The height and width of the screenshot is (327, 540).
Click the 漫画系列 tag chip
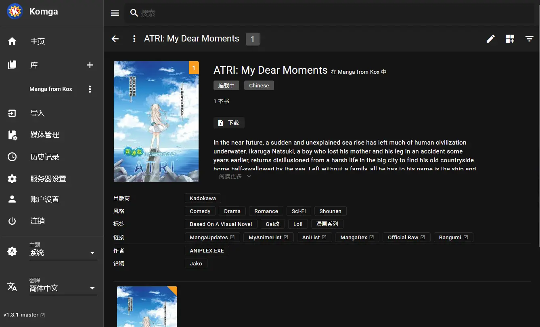[327, 224]
